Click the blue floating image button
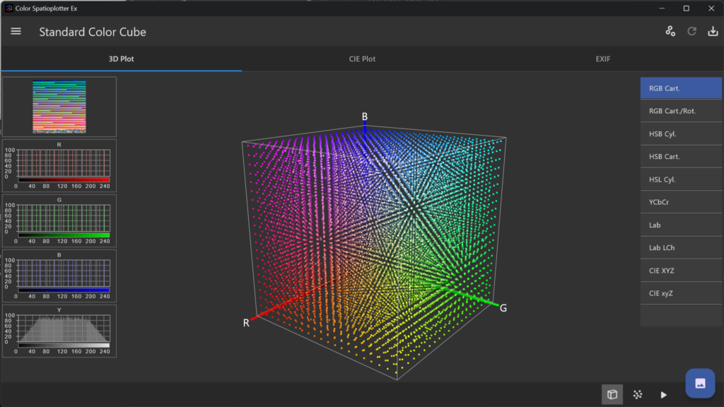Screen dimensions: 724x407 (700, 383)
